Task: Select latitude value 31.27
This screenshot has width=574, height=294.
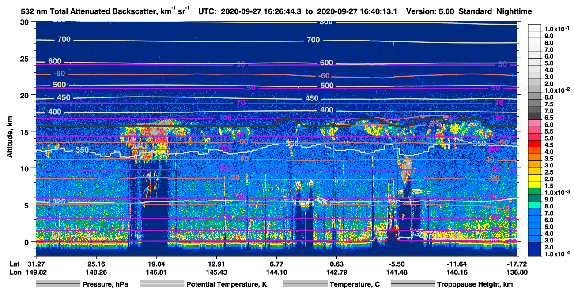Action: (36, 264)
